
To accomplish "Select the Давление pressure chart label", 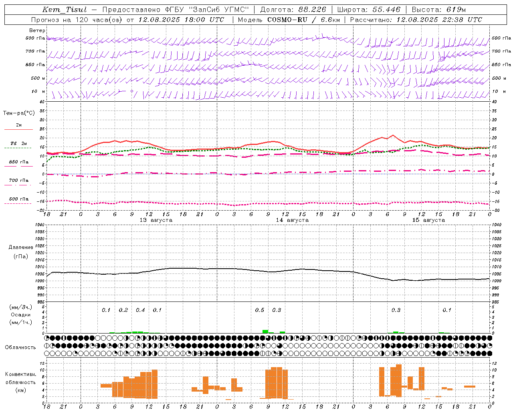I will point(21,247).
